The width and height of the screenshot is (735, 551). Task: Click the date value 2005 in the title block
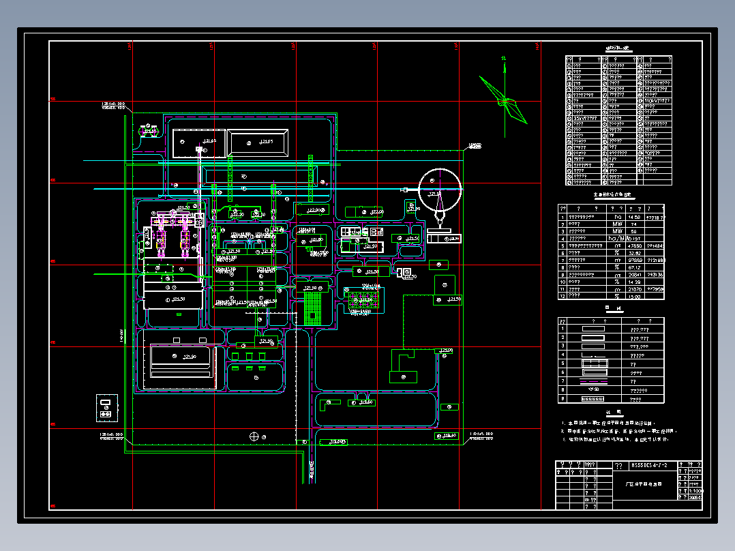(695, 498)
